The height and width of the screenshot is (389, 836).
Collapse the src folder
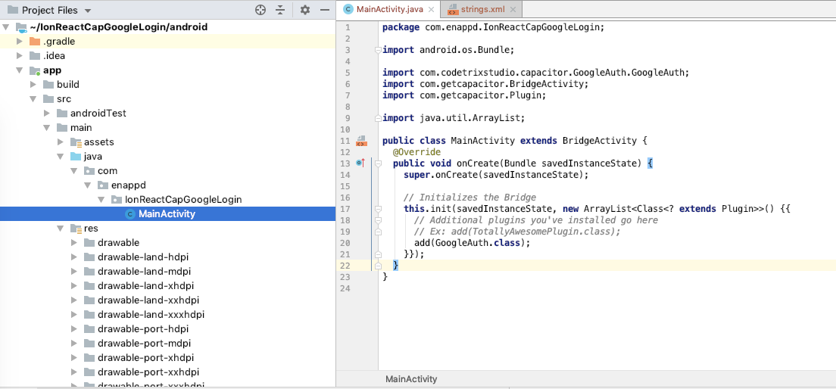pos(33,99)
